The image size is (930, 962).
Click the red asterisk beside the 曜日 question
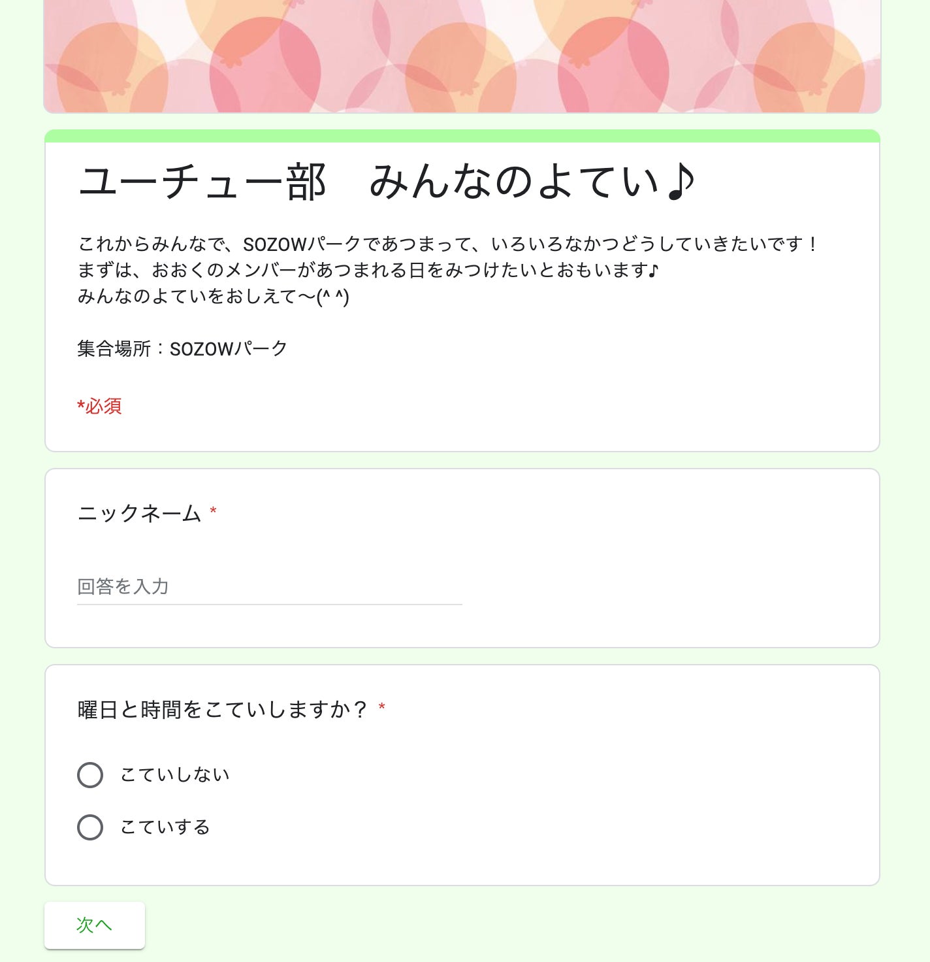click(x=382, y=708)
